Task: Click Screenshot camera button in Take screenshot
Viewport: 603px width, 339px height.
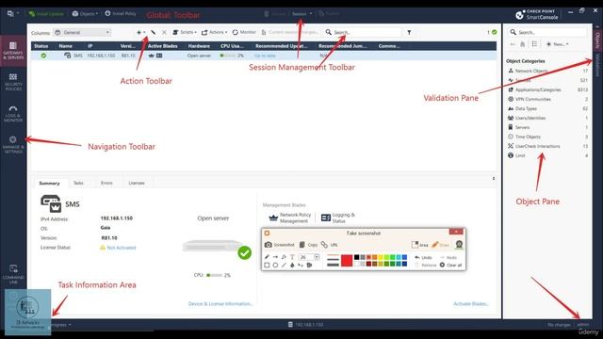Action: point(280,245)
